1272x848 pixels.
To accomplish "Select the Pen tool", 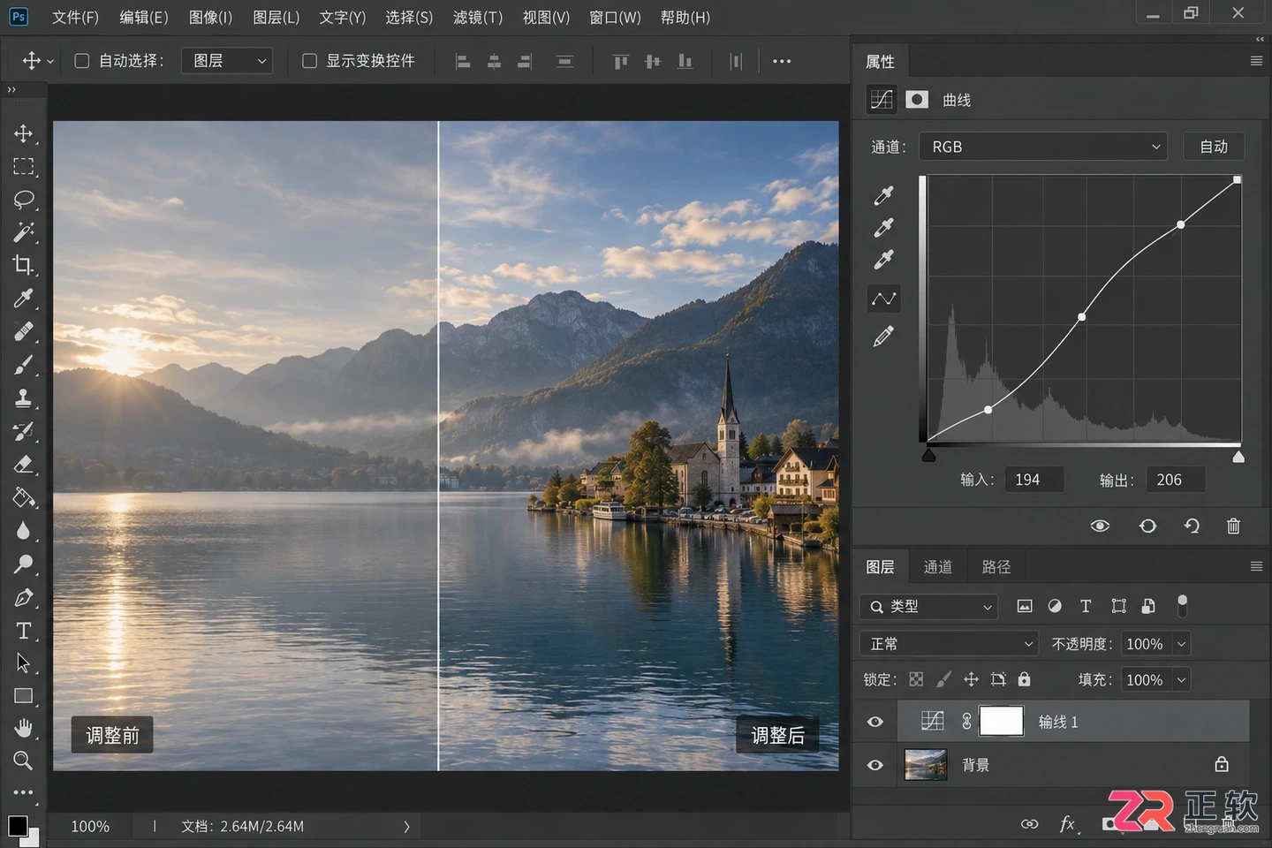I will pyautogui.click(x=24, y=598).
